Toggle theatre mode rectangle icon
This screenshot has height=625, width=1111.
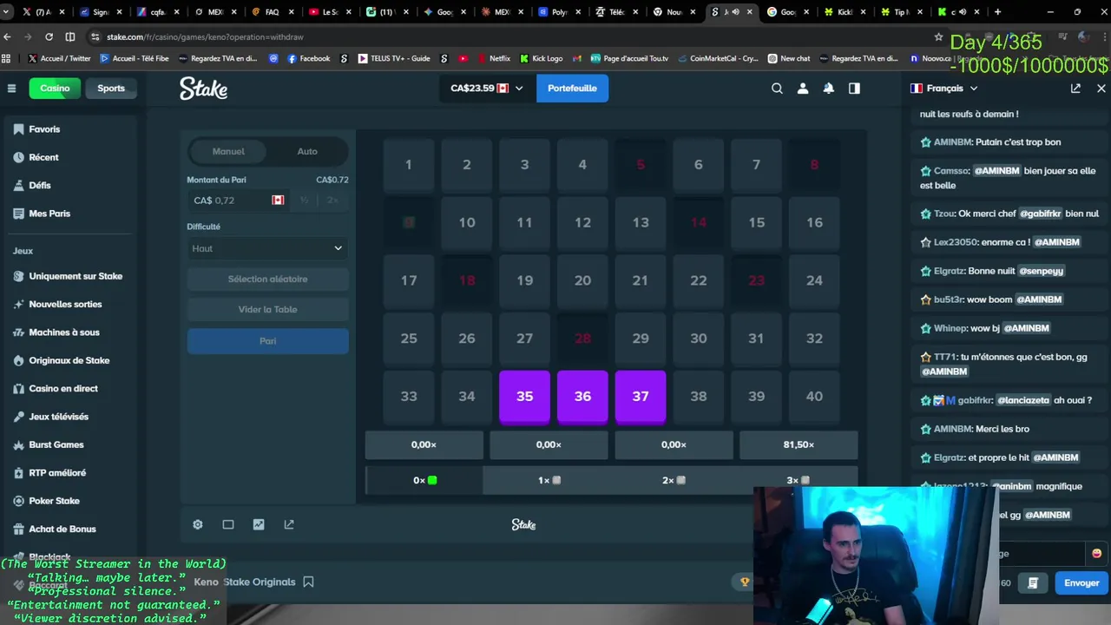(228, 524)
